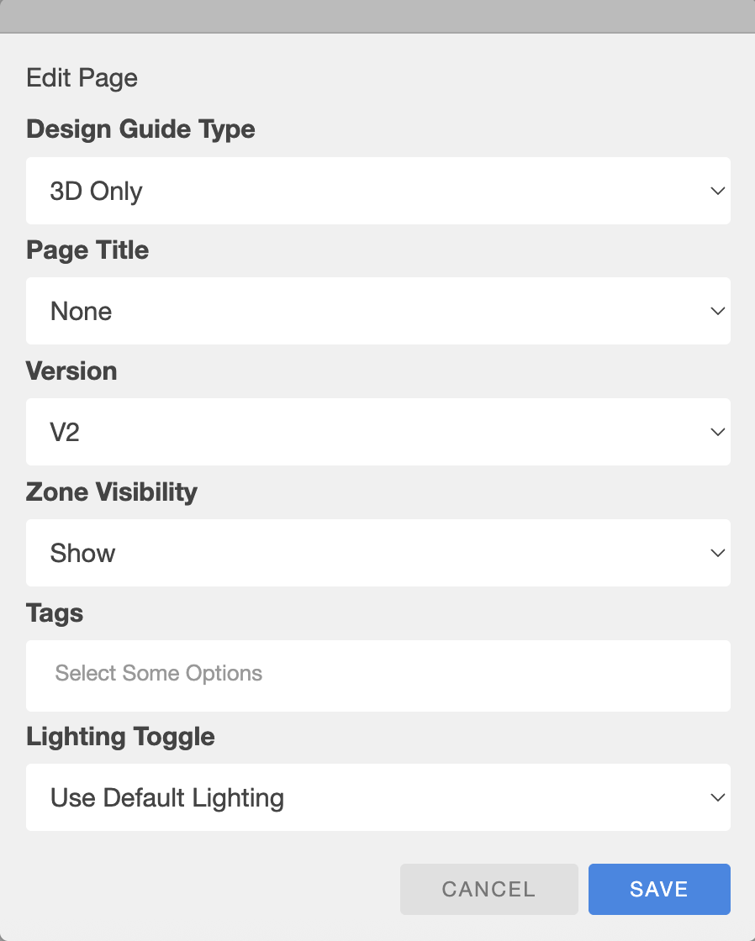Viewport: 755px width, 941px height.
Task: Click the Edit Page dialog heading
Action: tap(82, 78)
